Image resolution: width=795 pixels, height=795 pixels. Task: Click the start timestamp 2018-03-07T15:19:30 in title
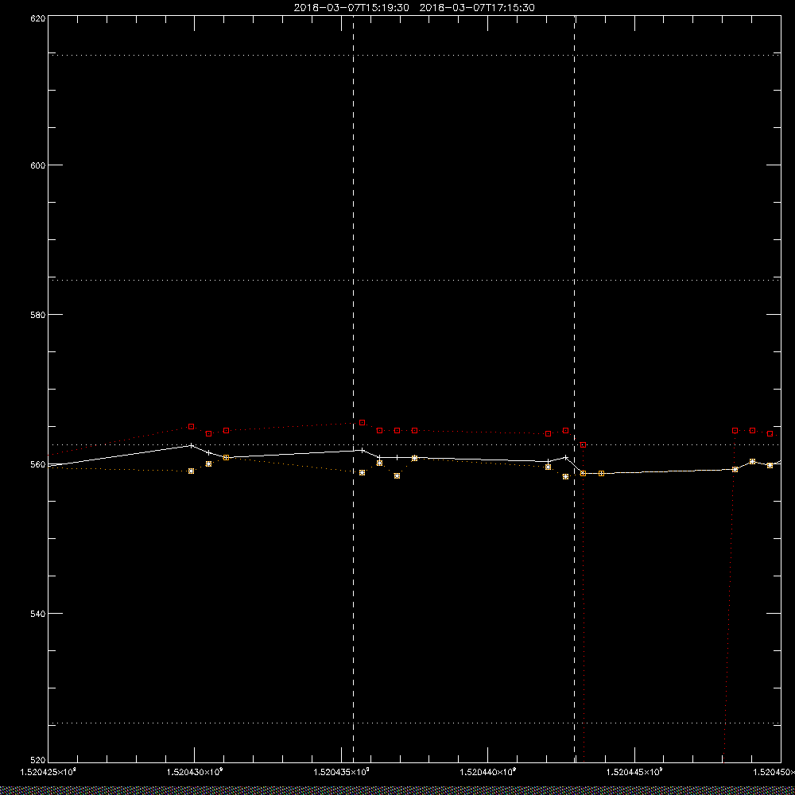pos(351,8)
